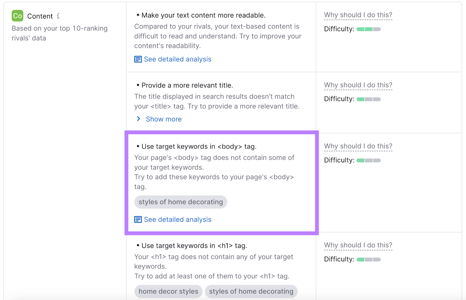Screen dimensions: 466x300
Task: Click styles of home decorating chip in h1 section
Action: 251,291
